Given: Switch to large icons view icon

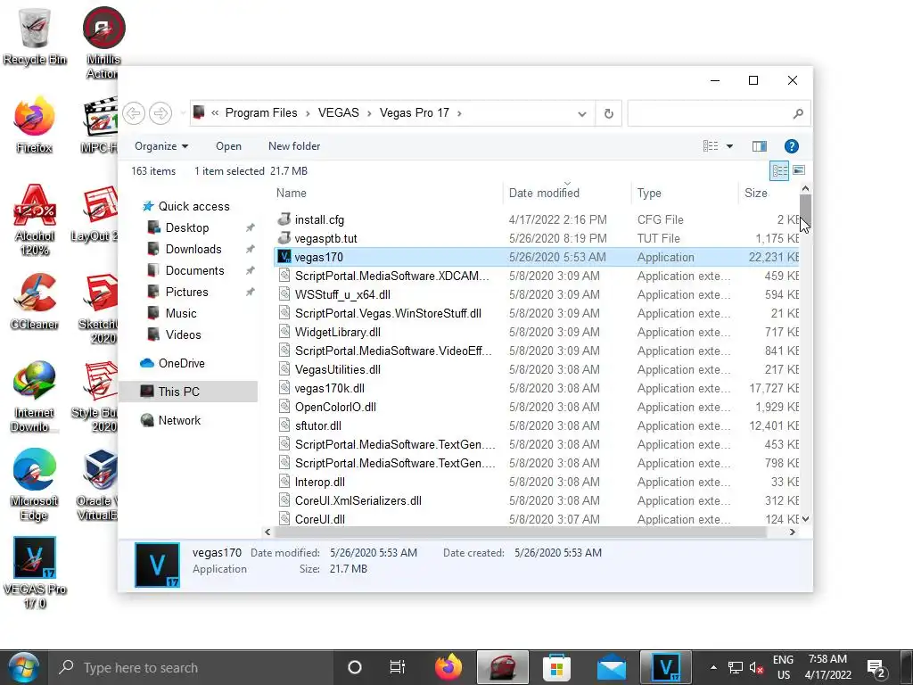Looking at the screenshot, I should tap(799, 170).
